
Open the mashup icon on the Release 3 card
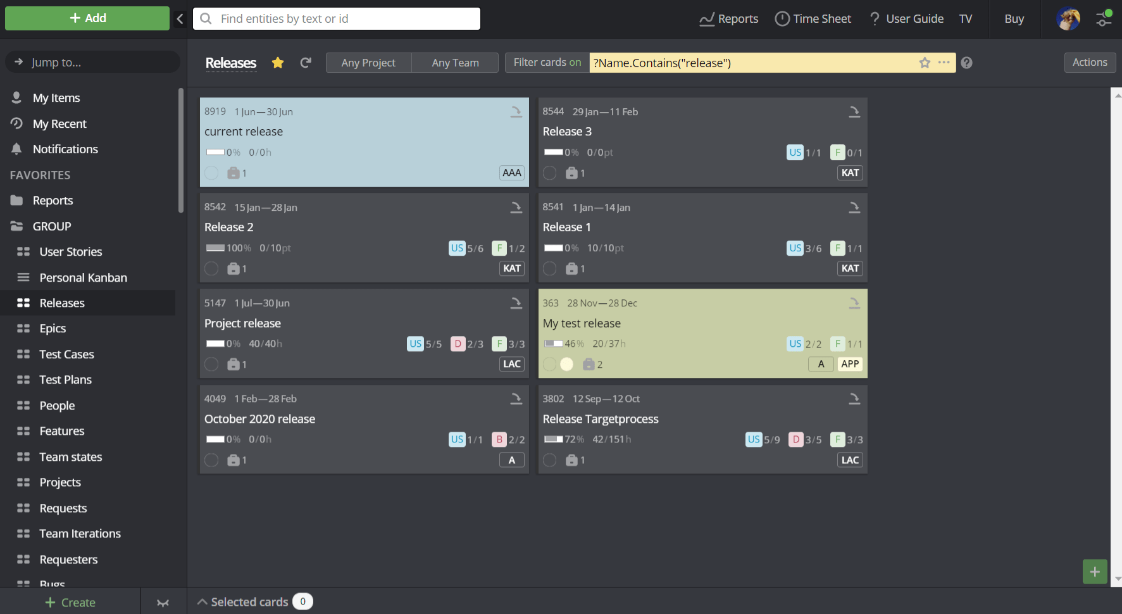tap(854, 111)
